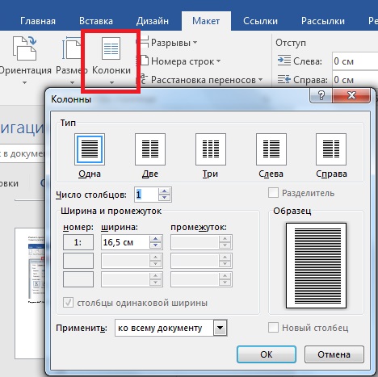
Task: Click the Справа indent 0 см field
Action: pyautogui.click(x=355, y=80)
